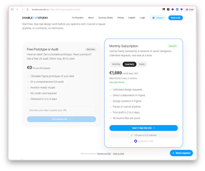Open the Figma-colored extension icon

(168, 9)
